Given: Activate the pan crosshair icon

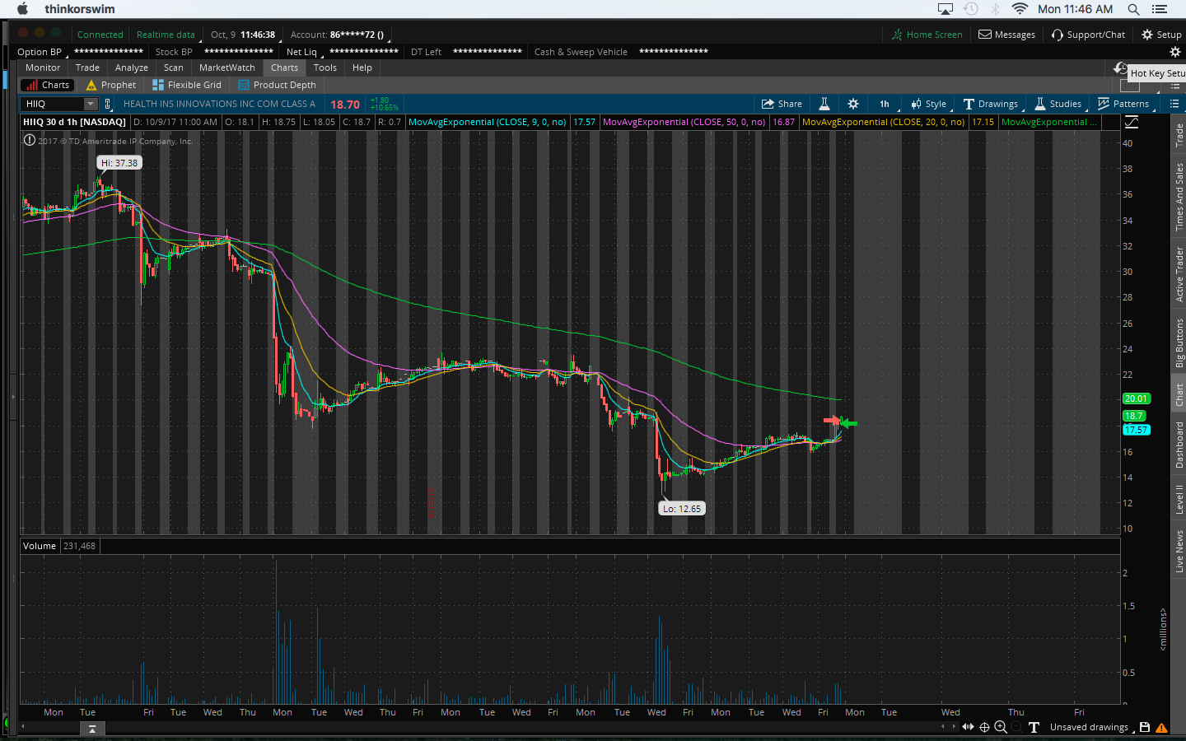Looking at the screenshot, I should [984, 727].
